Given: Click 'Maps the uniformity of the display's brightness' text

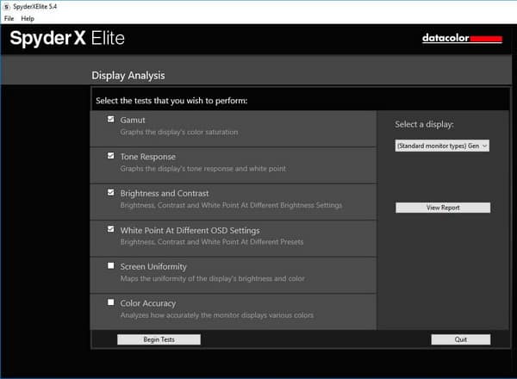Looking at the screenshot, I should click(212, 279).
